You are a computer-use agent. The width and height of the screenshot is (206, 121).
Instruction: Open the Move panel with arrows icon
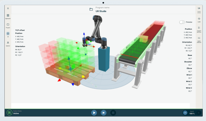coord(199,19)
